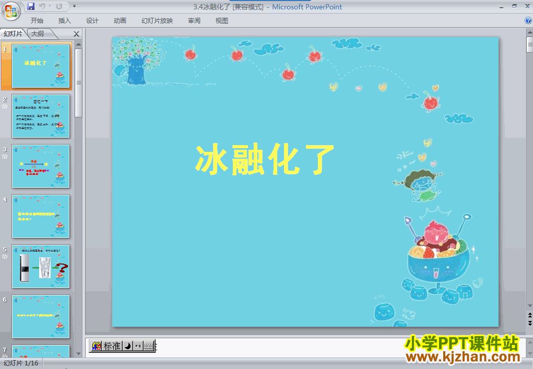The image size is (533, 369).
Task: Customize the Quick Access Toolbar dropdown
Action: pos(74,6)
